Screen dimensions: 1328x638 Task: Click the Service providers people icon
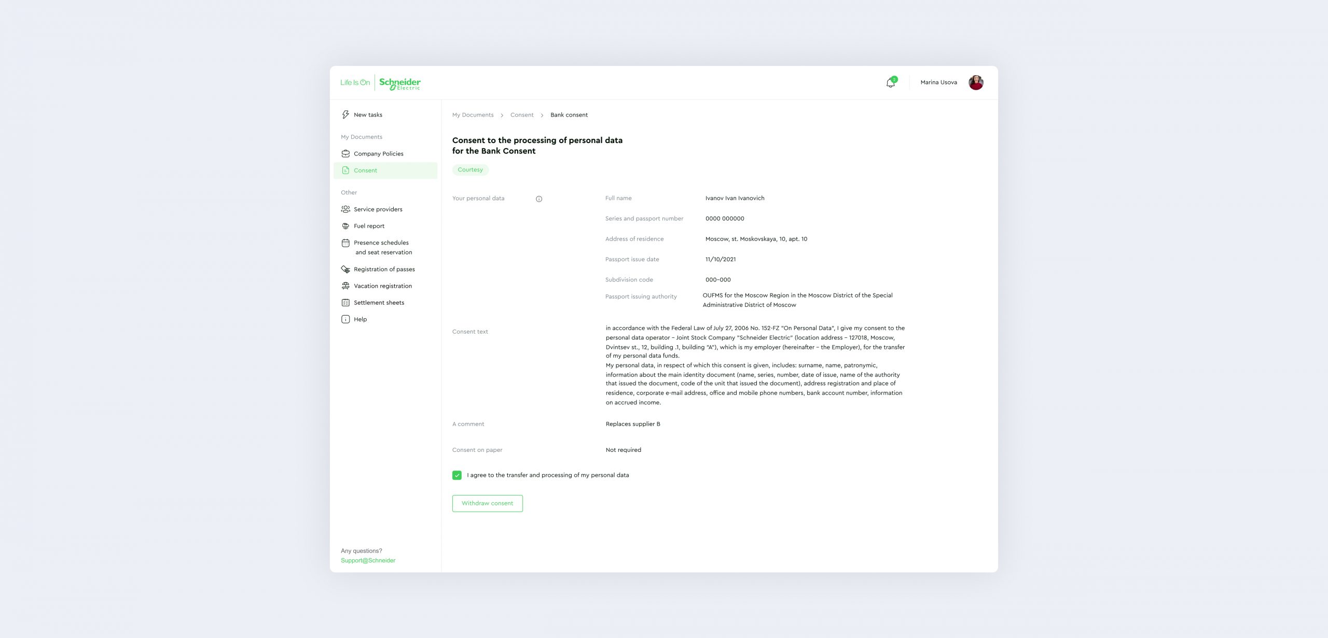point(345,209)
